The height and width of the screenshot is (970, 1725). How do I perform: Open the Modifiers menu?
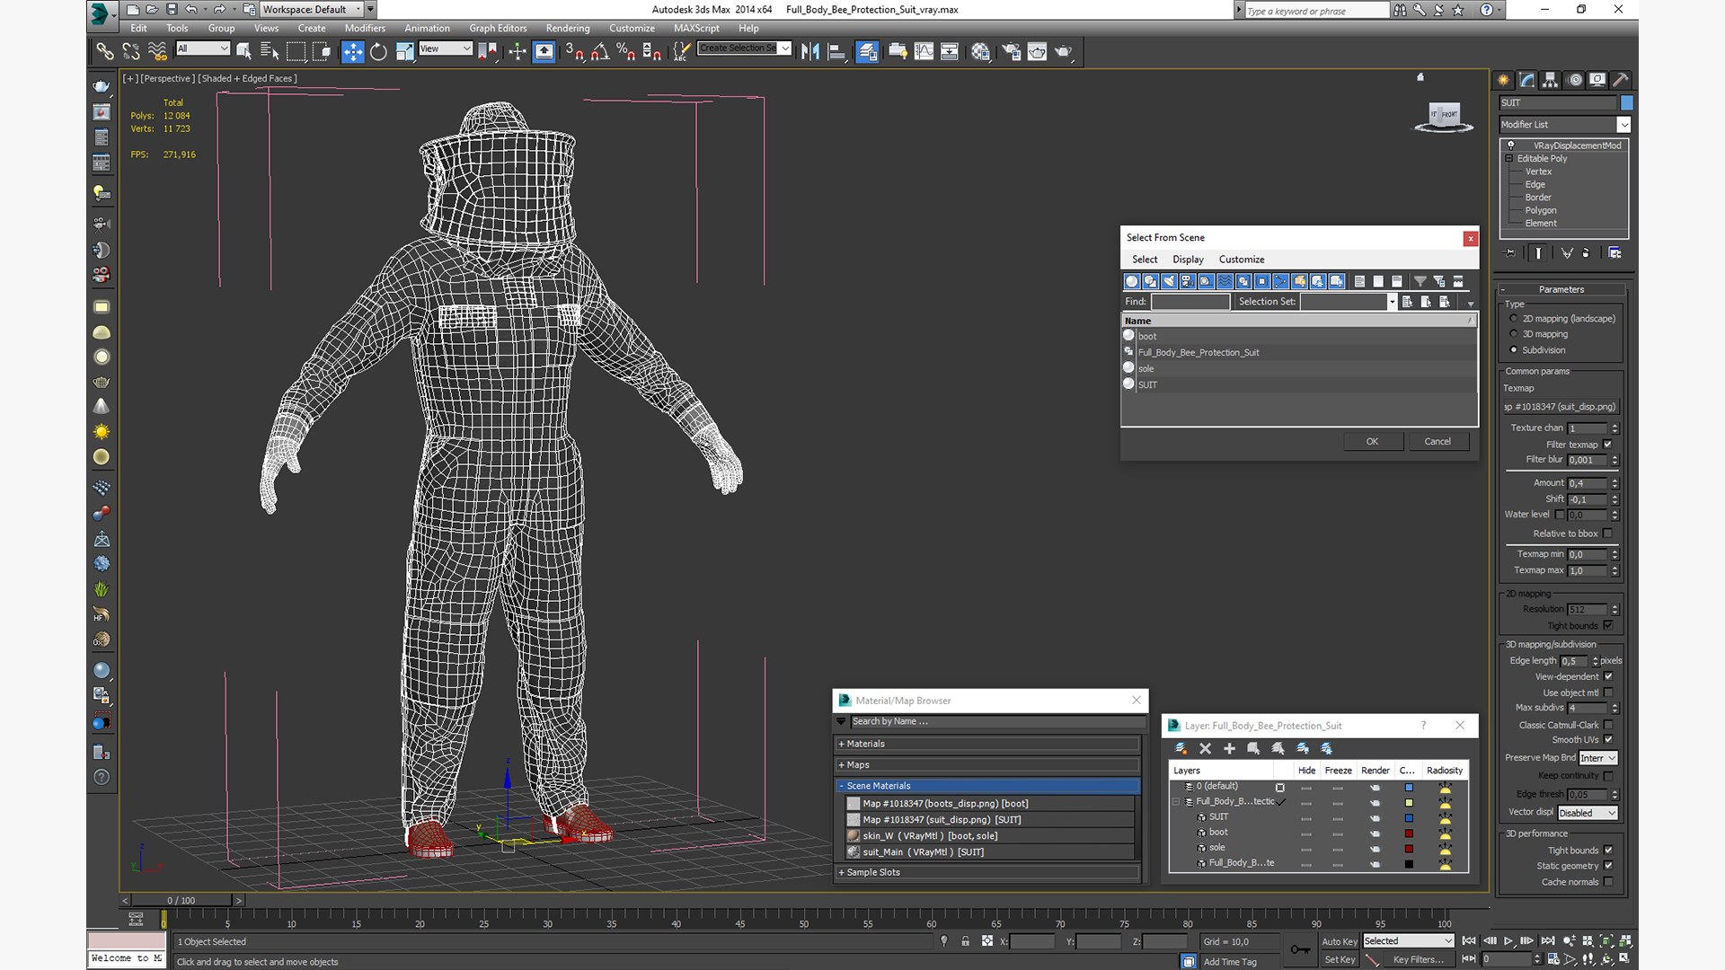click(365, 28)
